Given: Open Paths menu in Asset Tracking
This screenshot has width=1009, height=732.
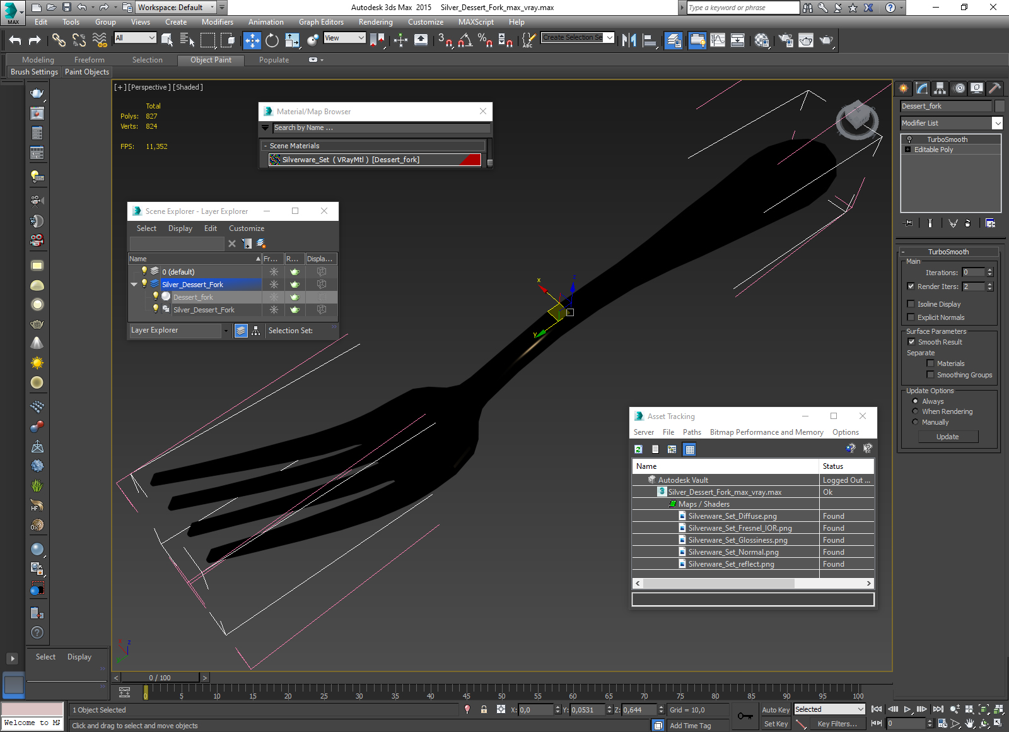Looking at the screenshot, I should coord(691,432).
